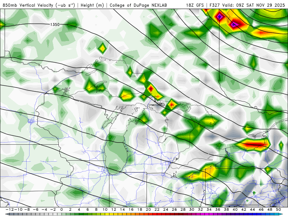Click the 18Z GFS model run label
This screenshot has height=216, width=288.
click(195, 5)
